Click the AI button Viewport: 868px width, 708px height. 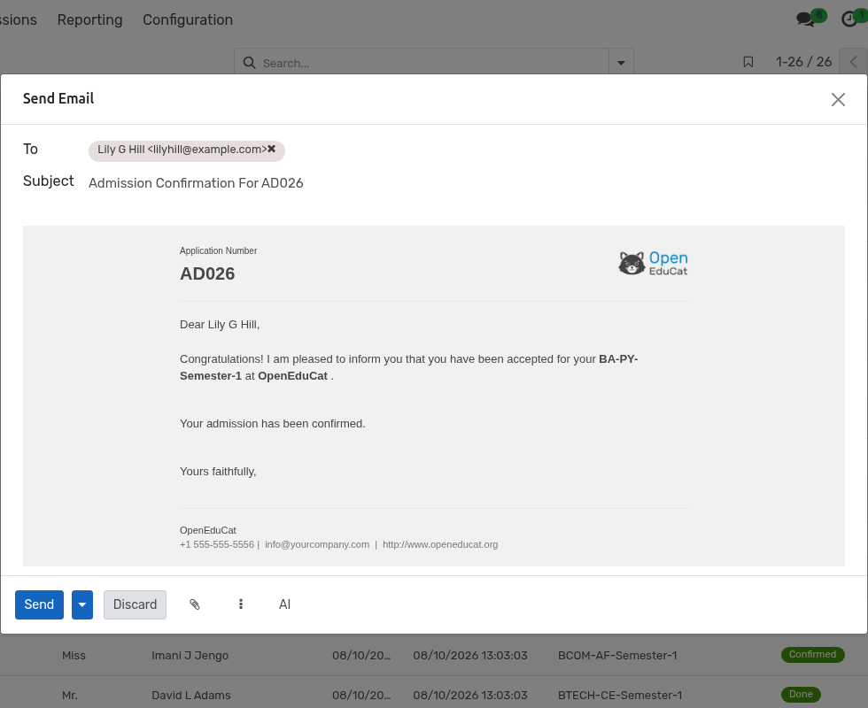point(284,604)
